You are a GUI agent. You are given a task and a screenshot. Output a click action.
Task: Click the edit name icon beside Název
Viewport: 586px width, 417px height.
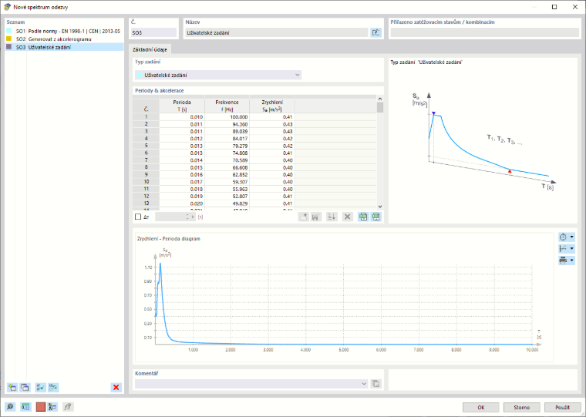click(376, 32)
